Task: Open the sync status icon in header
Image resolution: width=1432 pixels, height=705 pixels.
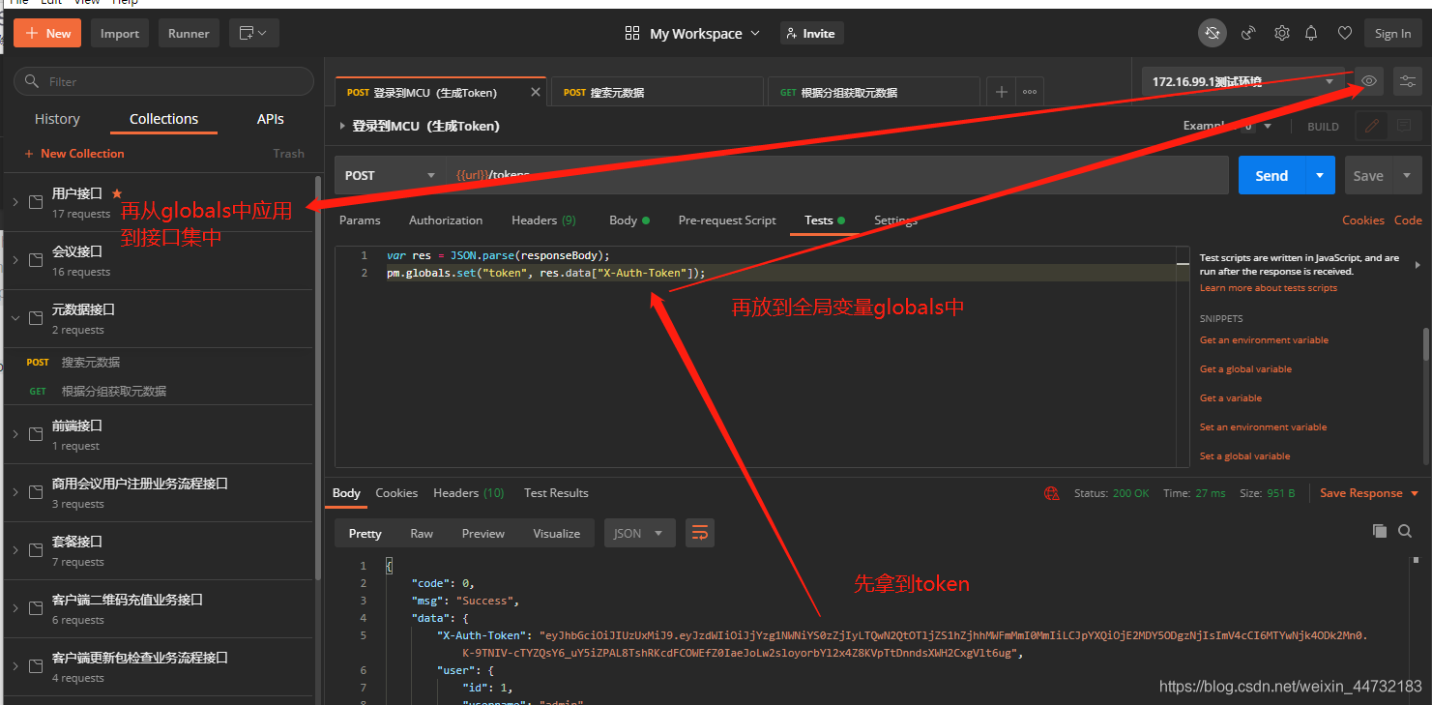Action: tap(1212, 34)
